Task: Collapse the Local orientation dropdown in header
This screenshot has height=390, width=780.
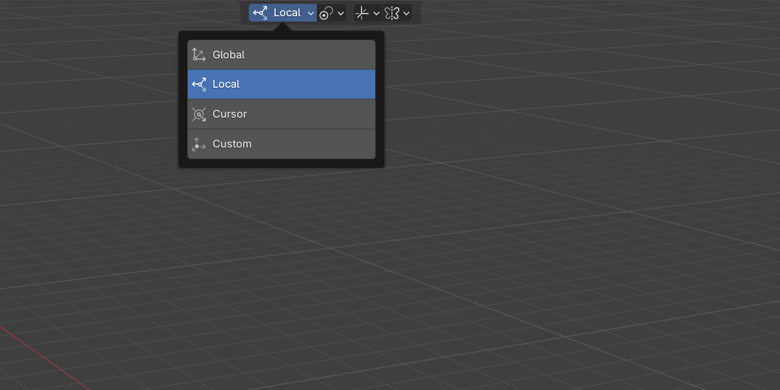Action: 283,12
